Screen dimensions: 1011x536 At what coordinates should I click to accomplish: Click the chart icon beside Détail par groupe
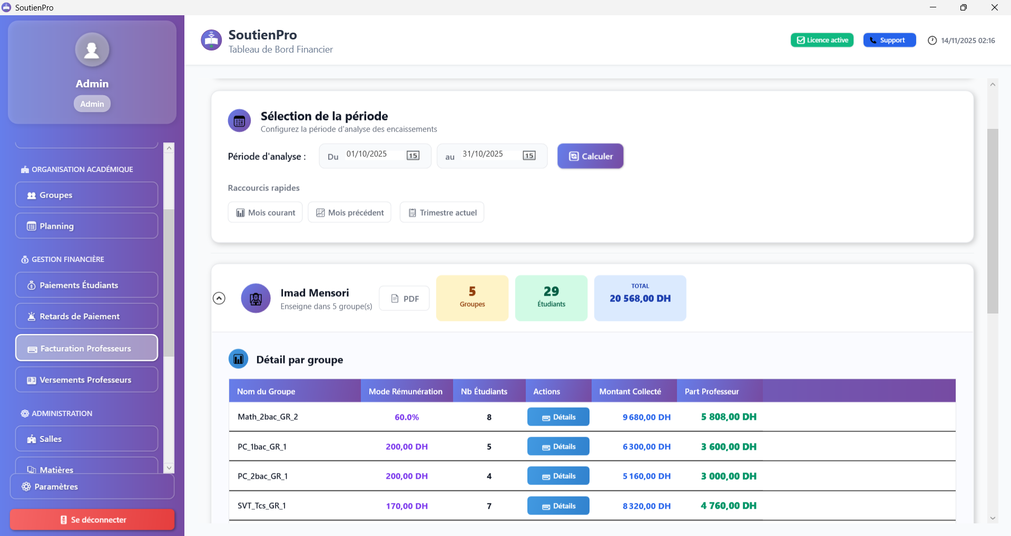239,359
